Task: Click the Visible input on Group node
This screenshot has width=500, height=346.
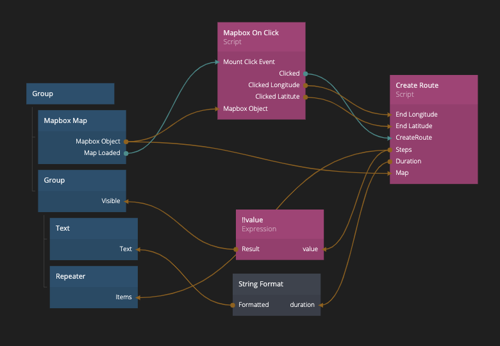Action: pyautogui.click(x=126, y=201)
